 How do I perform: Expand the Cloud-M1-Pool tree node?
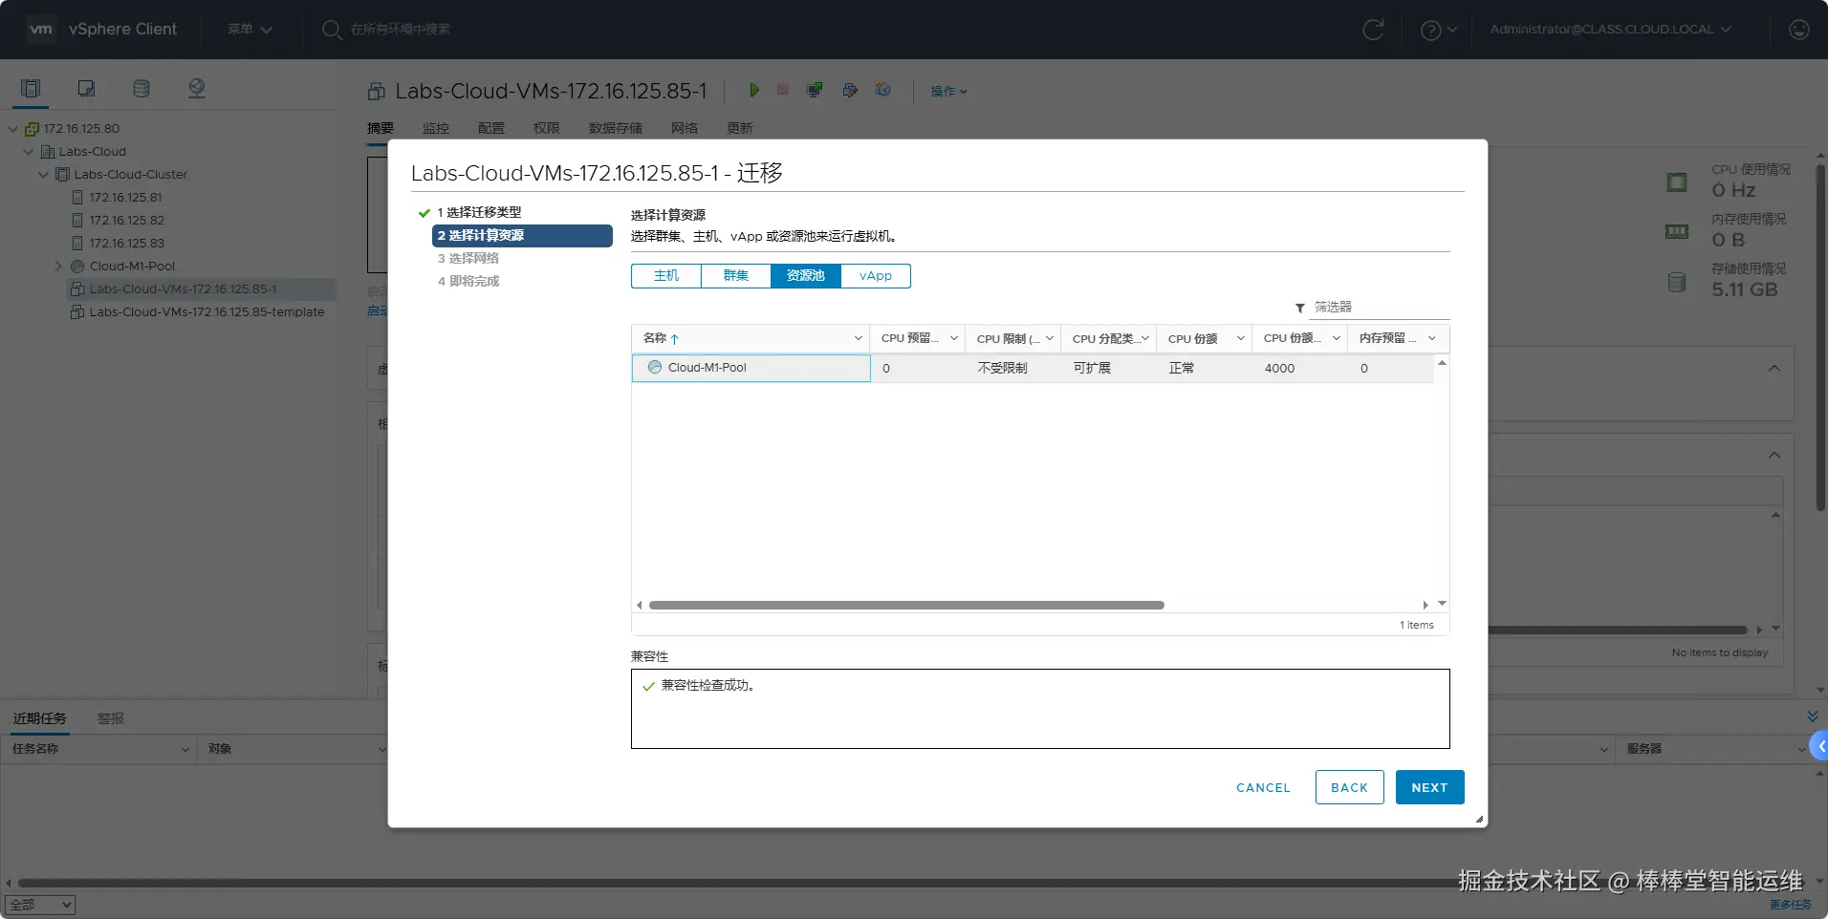(59, 267)
